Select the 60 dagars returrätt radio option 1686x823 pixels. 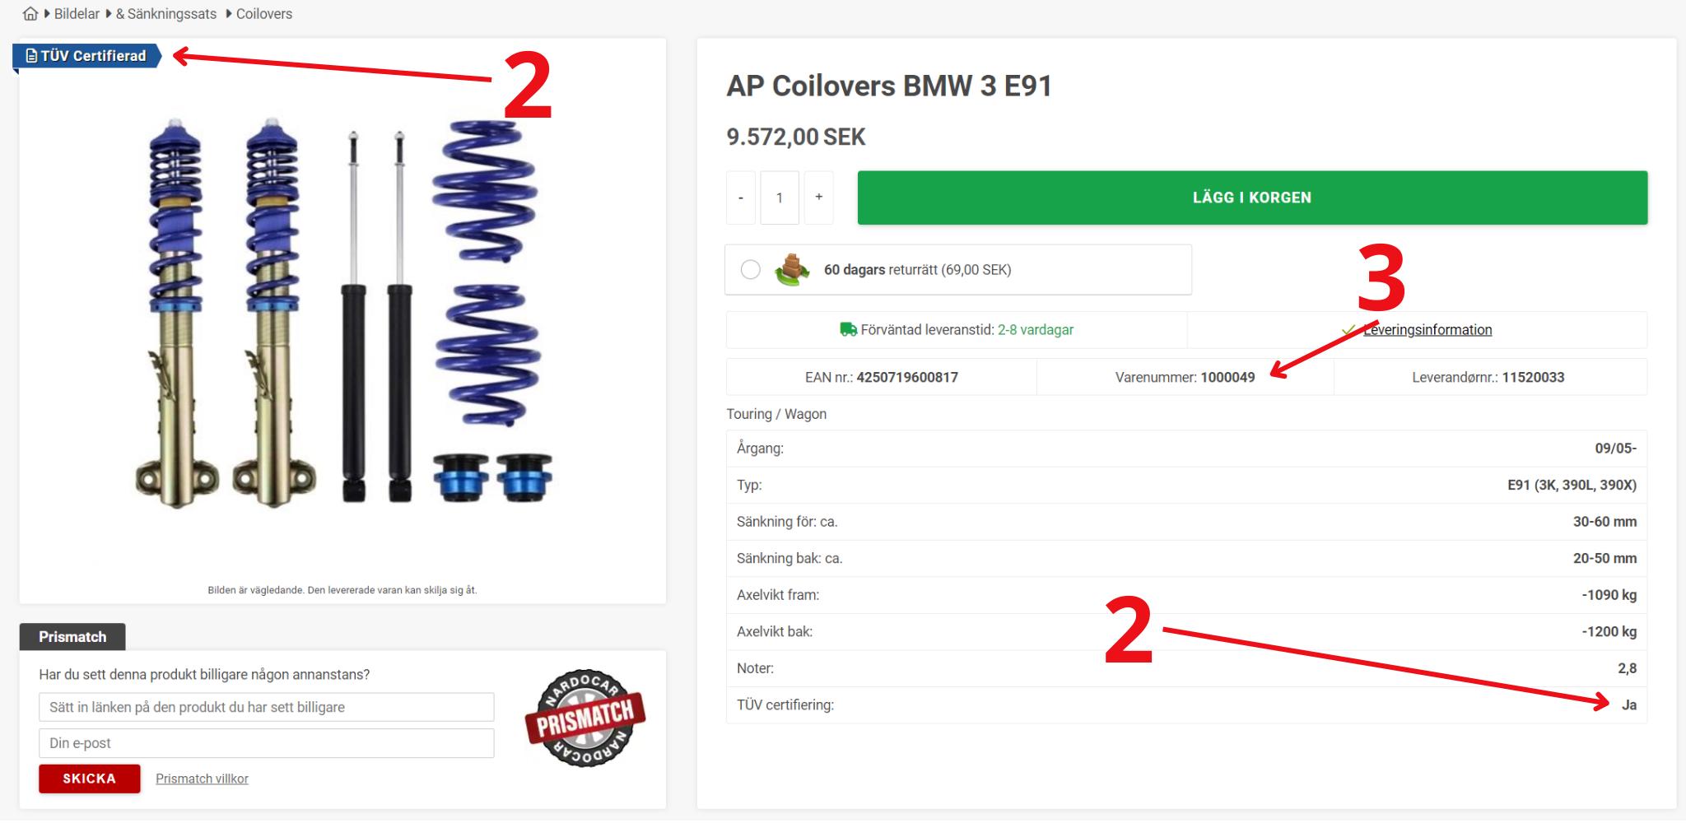[x=750, y=270]
